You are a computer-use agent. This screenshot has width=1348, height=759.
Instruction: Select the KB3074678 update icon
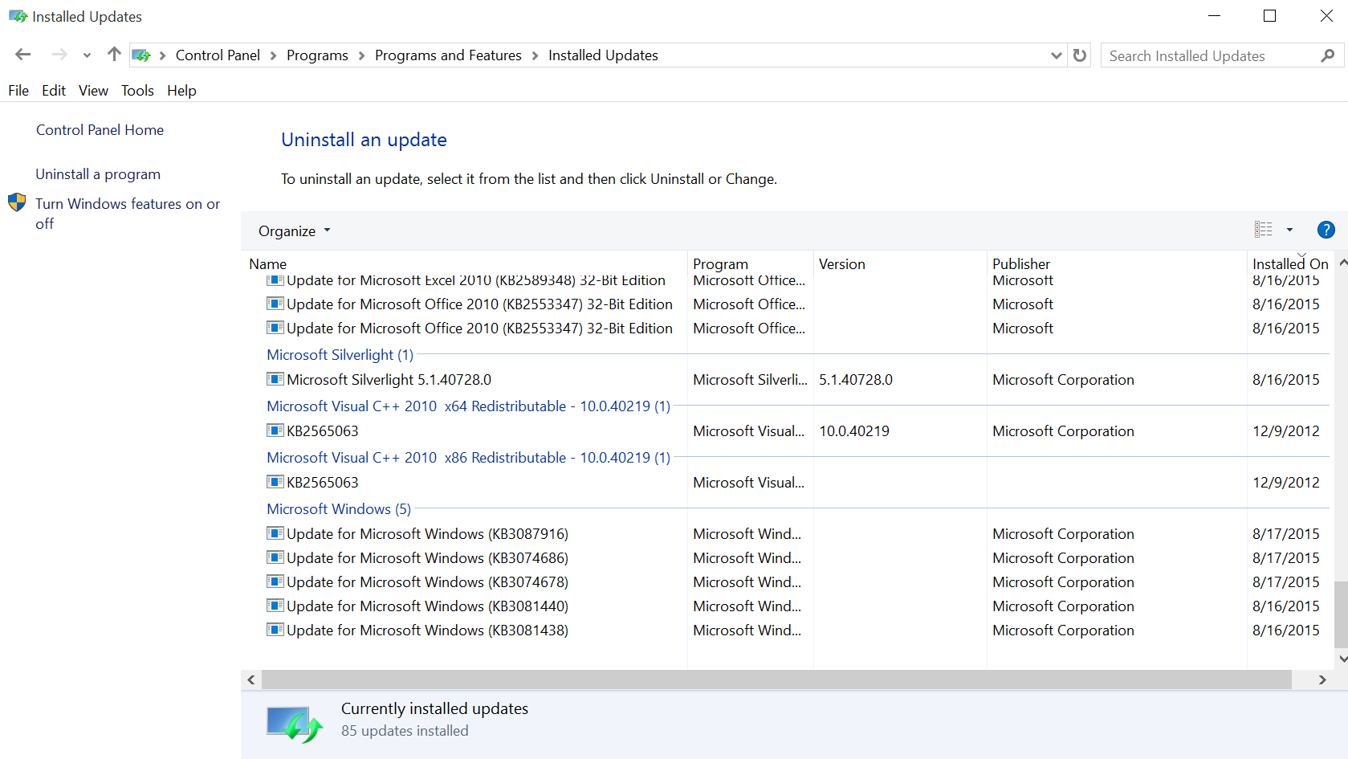(x=275, y=581)
